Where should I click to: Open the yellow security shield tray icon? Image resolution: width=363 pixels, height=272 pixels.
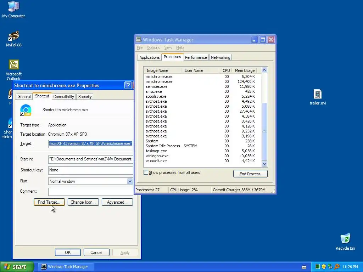pos(324,267)
